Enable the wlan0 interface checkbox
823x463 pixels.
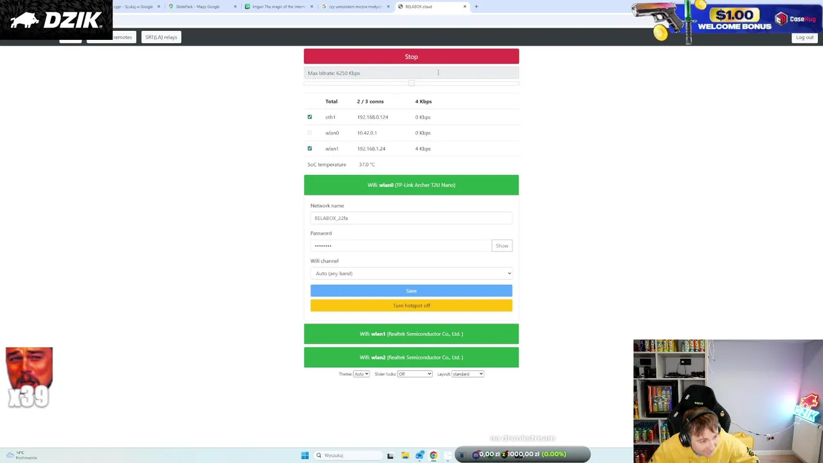click(x=309, y=133)
